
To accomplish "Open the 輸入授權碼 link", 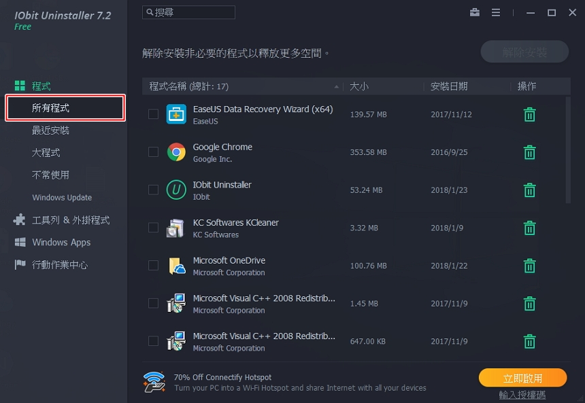I will (522, 395).
